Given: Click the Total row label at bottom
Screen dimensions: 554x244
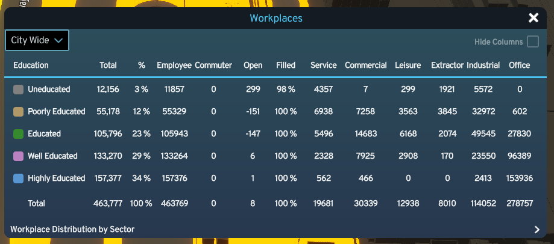Looking at the screenshot, I should coord(36,204).
